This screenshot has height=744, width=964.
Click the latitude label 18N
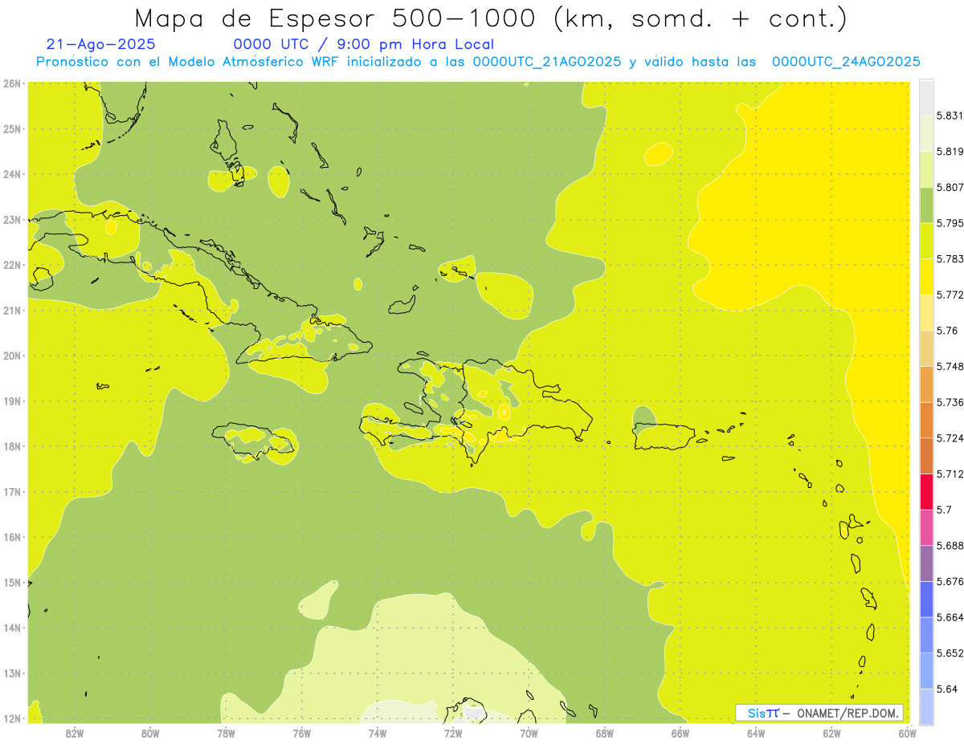(x=12, y=446)
